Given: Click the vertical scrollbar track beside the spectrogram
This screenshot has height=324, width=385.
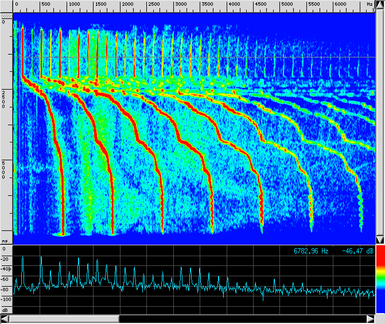Looking at the screenshot, I should 380,121.
